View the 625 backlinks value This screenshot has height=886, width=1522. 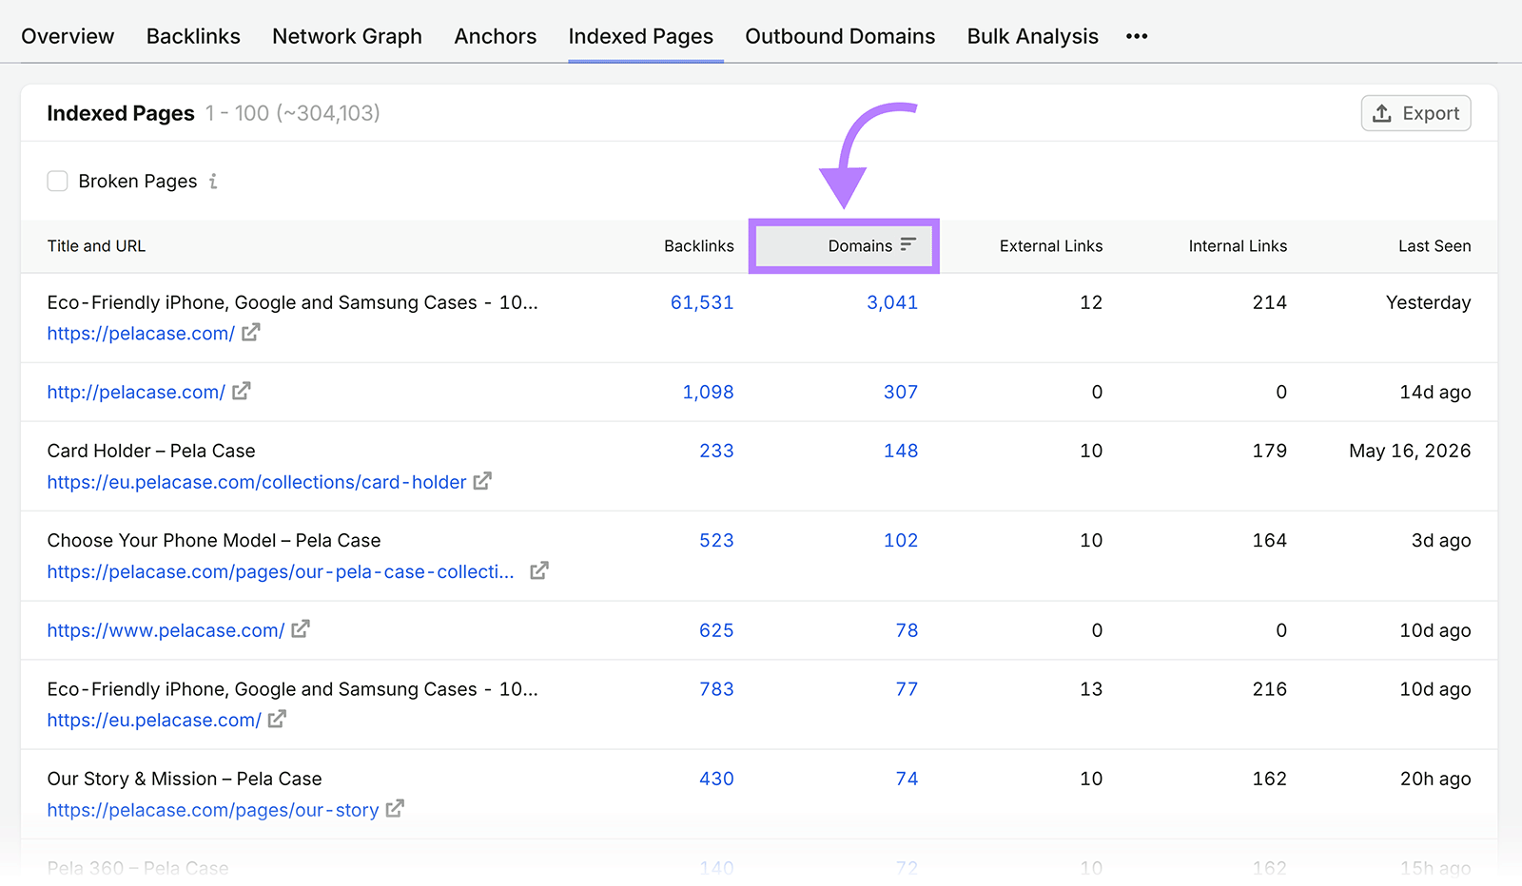coord(716,630)
